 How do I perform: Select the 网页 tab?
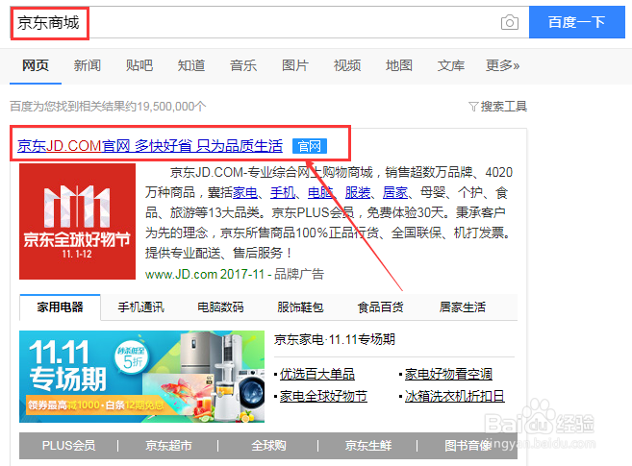[x=36, y=65]
